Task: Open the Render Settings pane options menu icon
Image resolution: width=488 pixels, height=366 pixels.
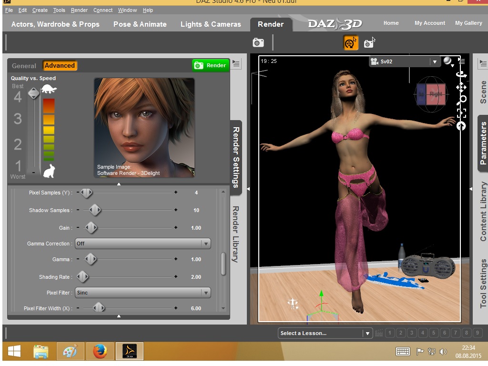Action: (x=236, y=64)
